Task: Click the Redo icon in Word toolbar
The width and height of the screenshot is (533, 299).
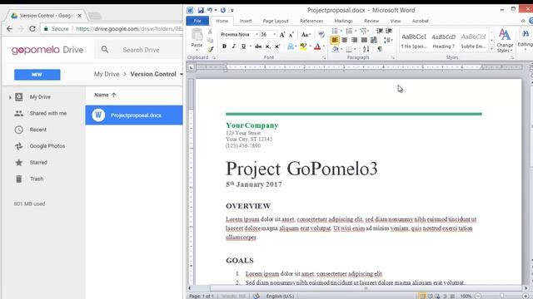Action: [222, 10]
